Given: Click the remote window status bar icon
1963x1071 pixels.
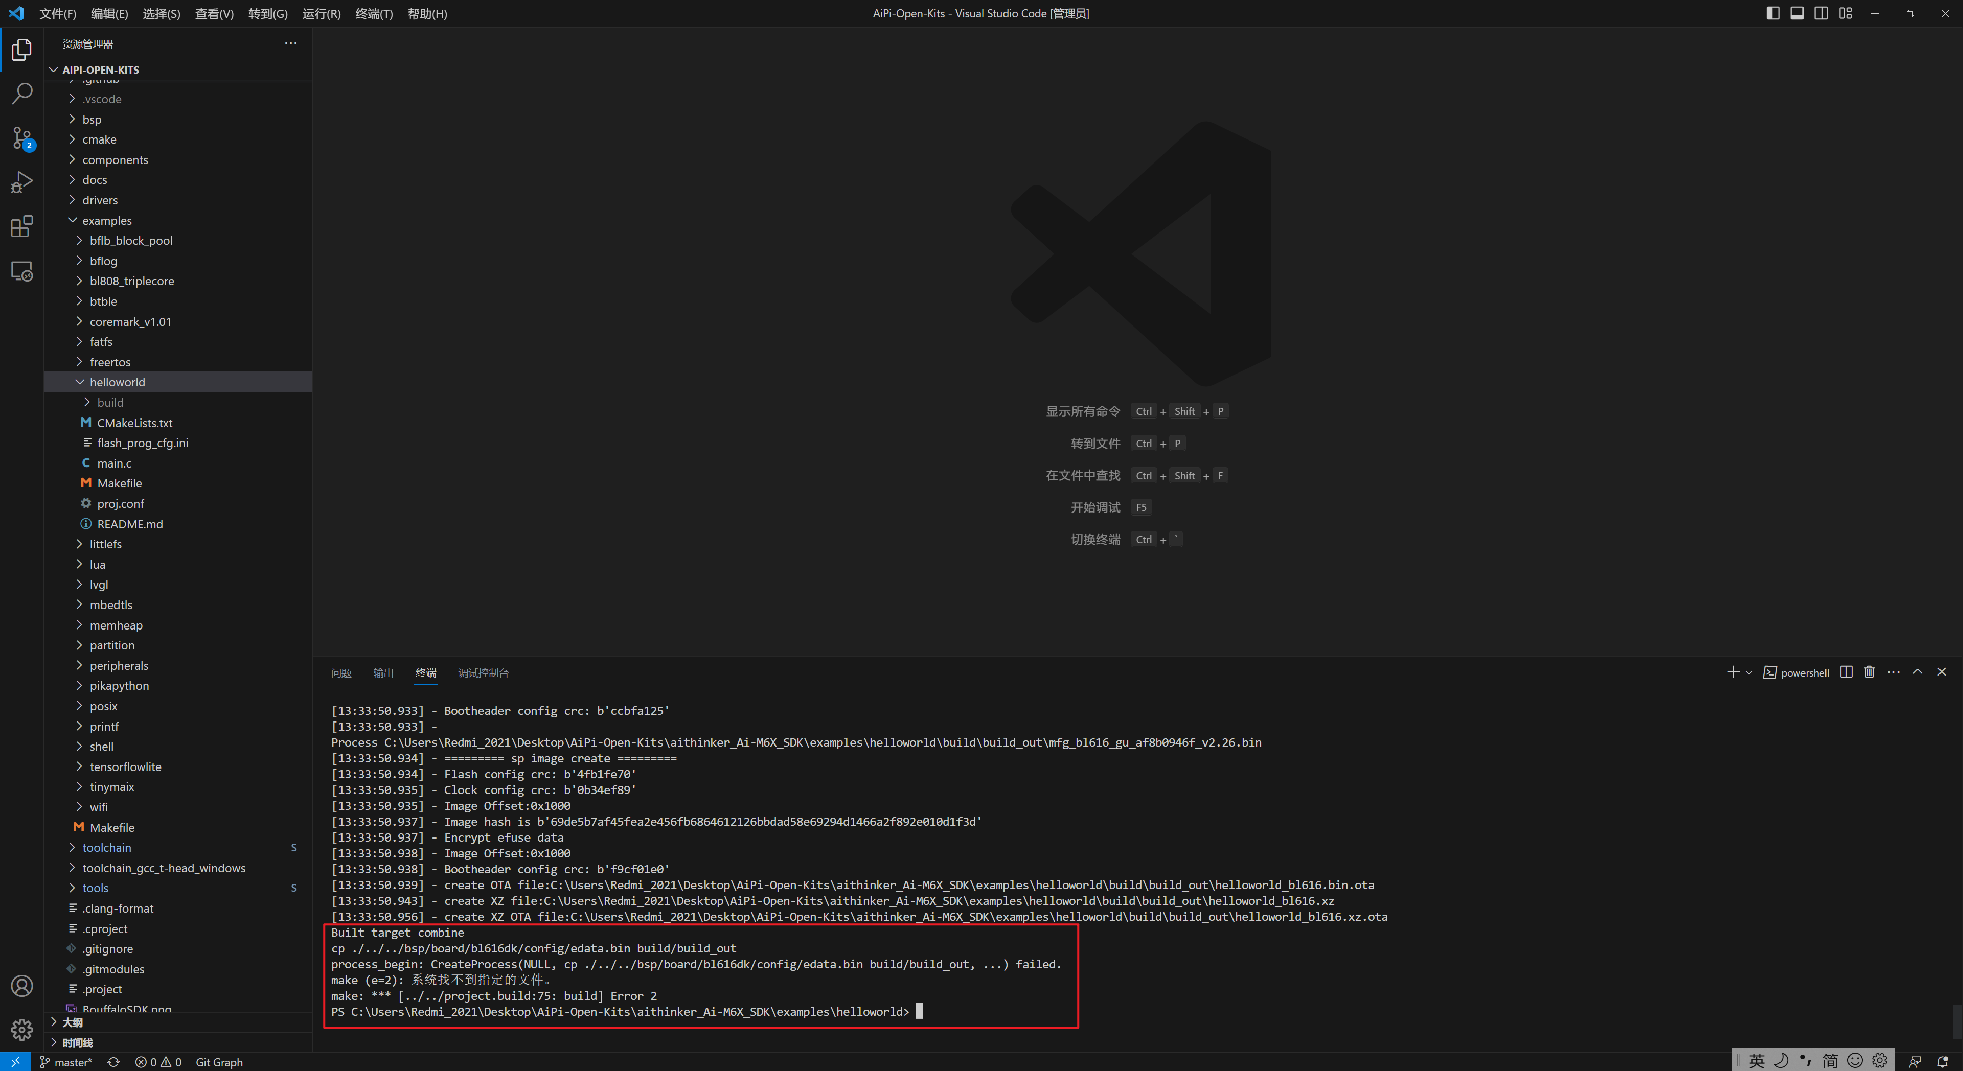Looking at the screenshot, I should pos(15,1062).
